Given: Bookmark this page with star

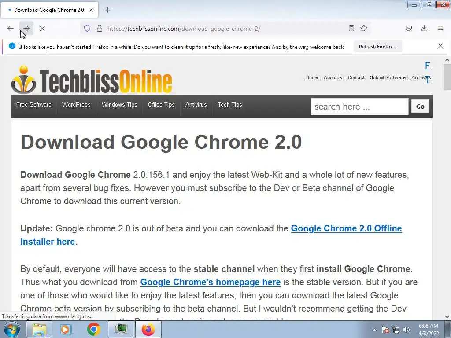Looking at the screenshot, I should [364, 29].
